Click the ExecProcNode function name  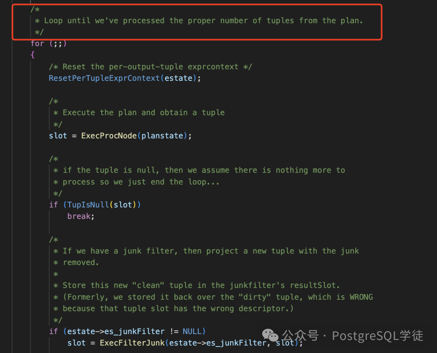pos(109,136)
